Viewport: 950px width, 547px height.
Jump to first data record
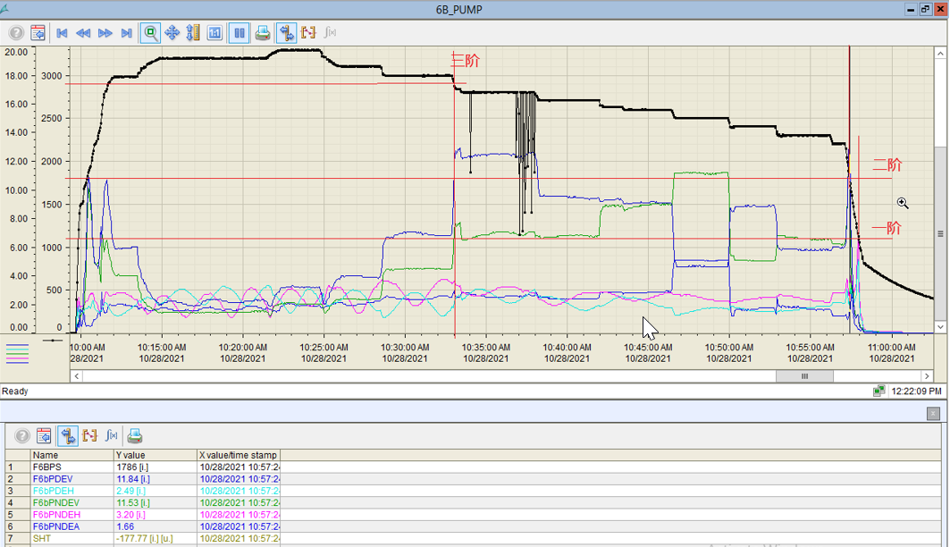click(61, 33)
